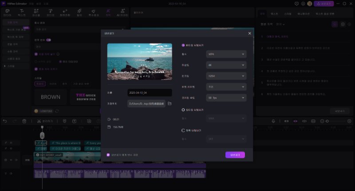Image resolution: width=355 pixels, height=191 pixels.
Task: Open the subtitle format dropdown showing SRT
Action: pos(226,139)
